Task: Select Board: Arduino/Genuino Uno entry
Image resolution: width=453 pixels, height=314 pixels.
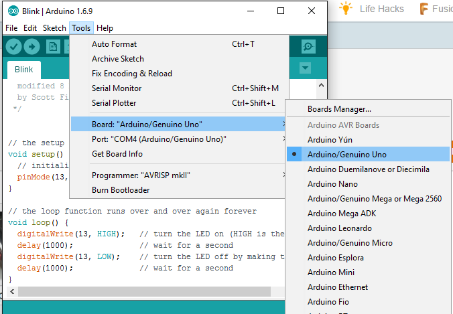Action: (178, 124)
